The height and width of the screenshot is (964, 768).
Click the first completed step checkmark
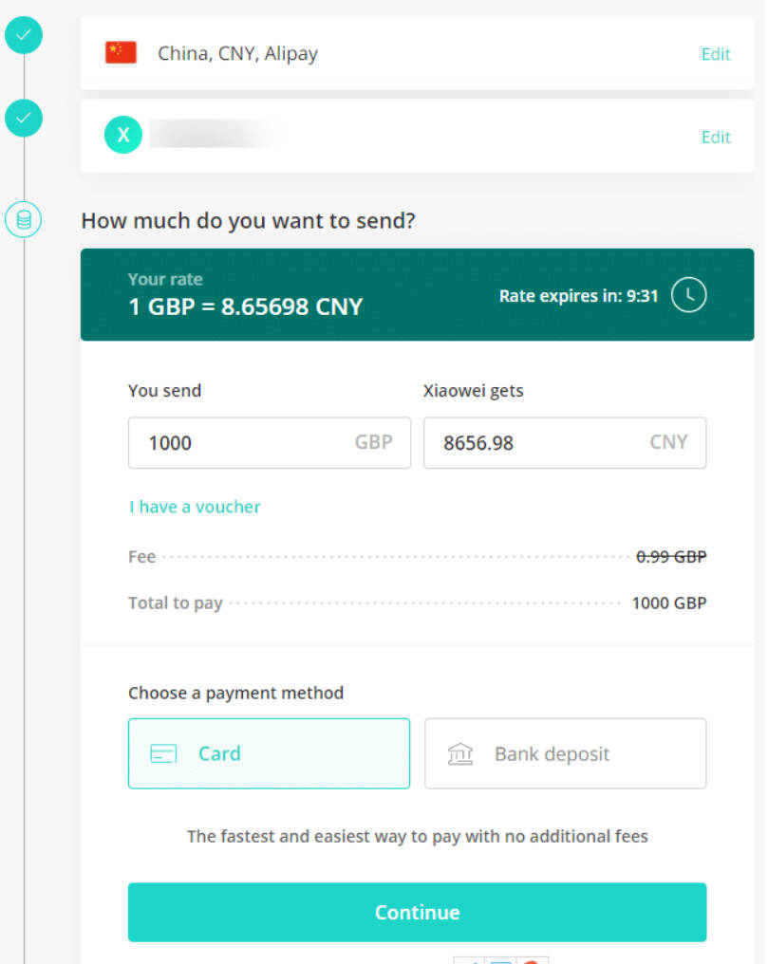(24, 35)
